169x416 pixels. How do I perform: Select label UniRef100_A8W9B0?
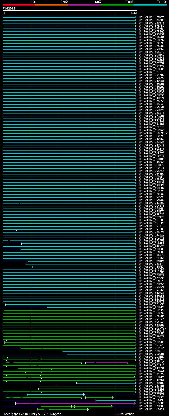point(152,69)
